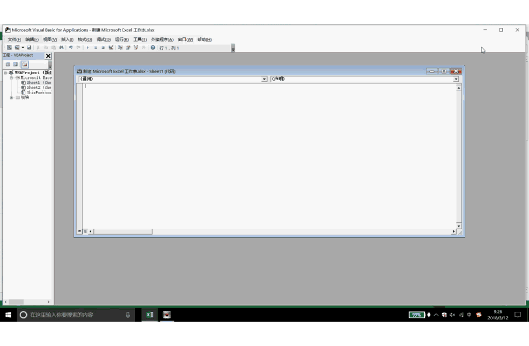Open the 运行(R) menu
529x346 pixels.
(x=122, y=39)
